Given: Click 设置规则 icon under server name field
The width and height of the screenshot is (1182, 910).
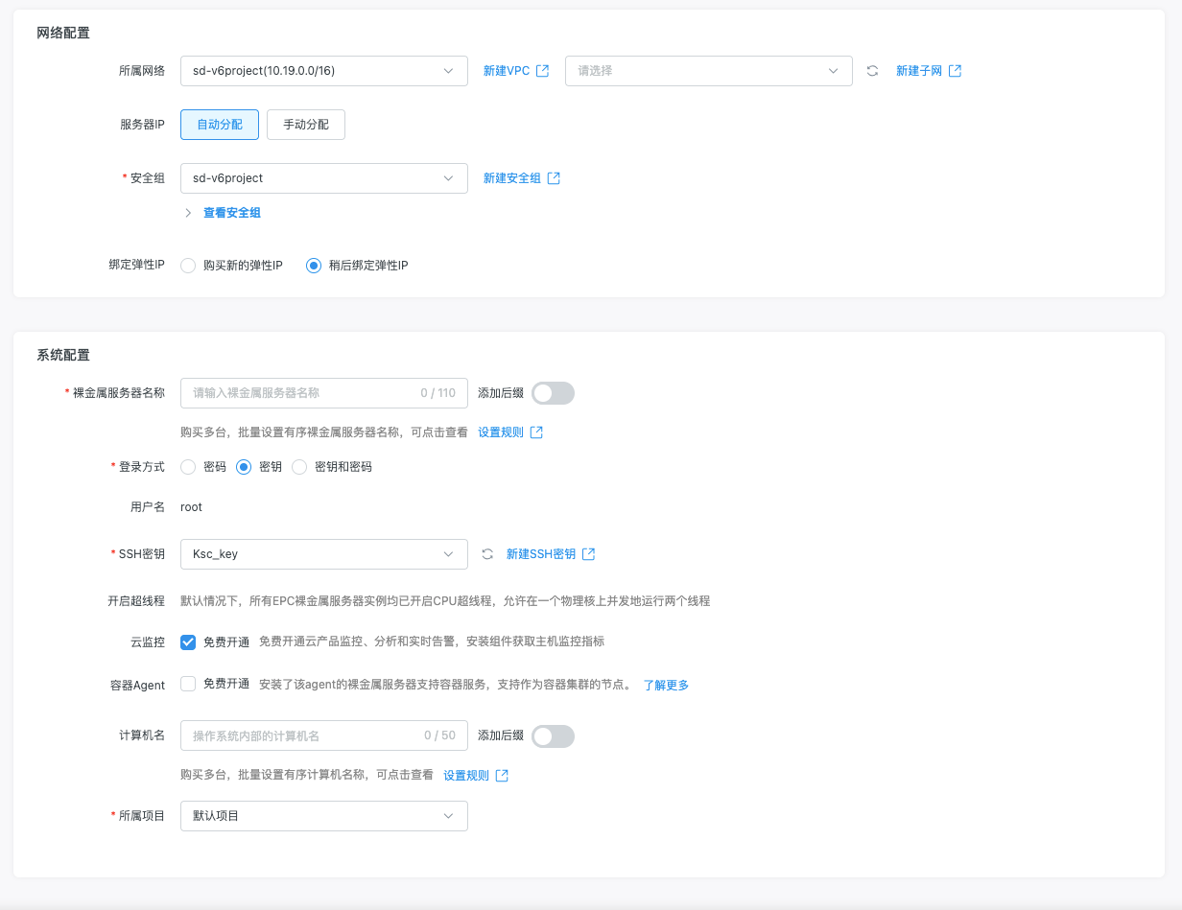Looking at the screenshot, I should coord(536,432).
